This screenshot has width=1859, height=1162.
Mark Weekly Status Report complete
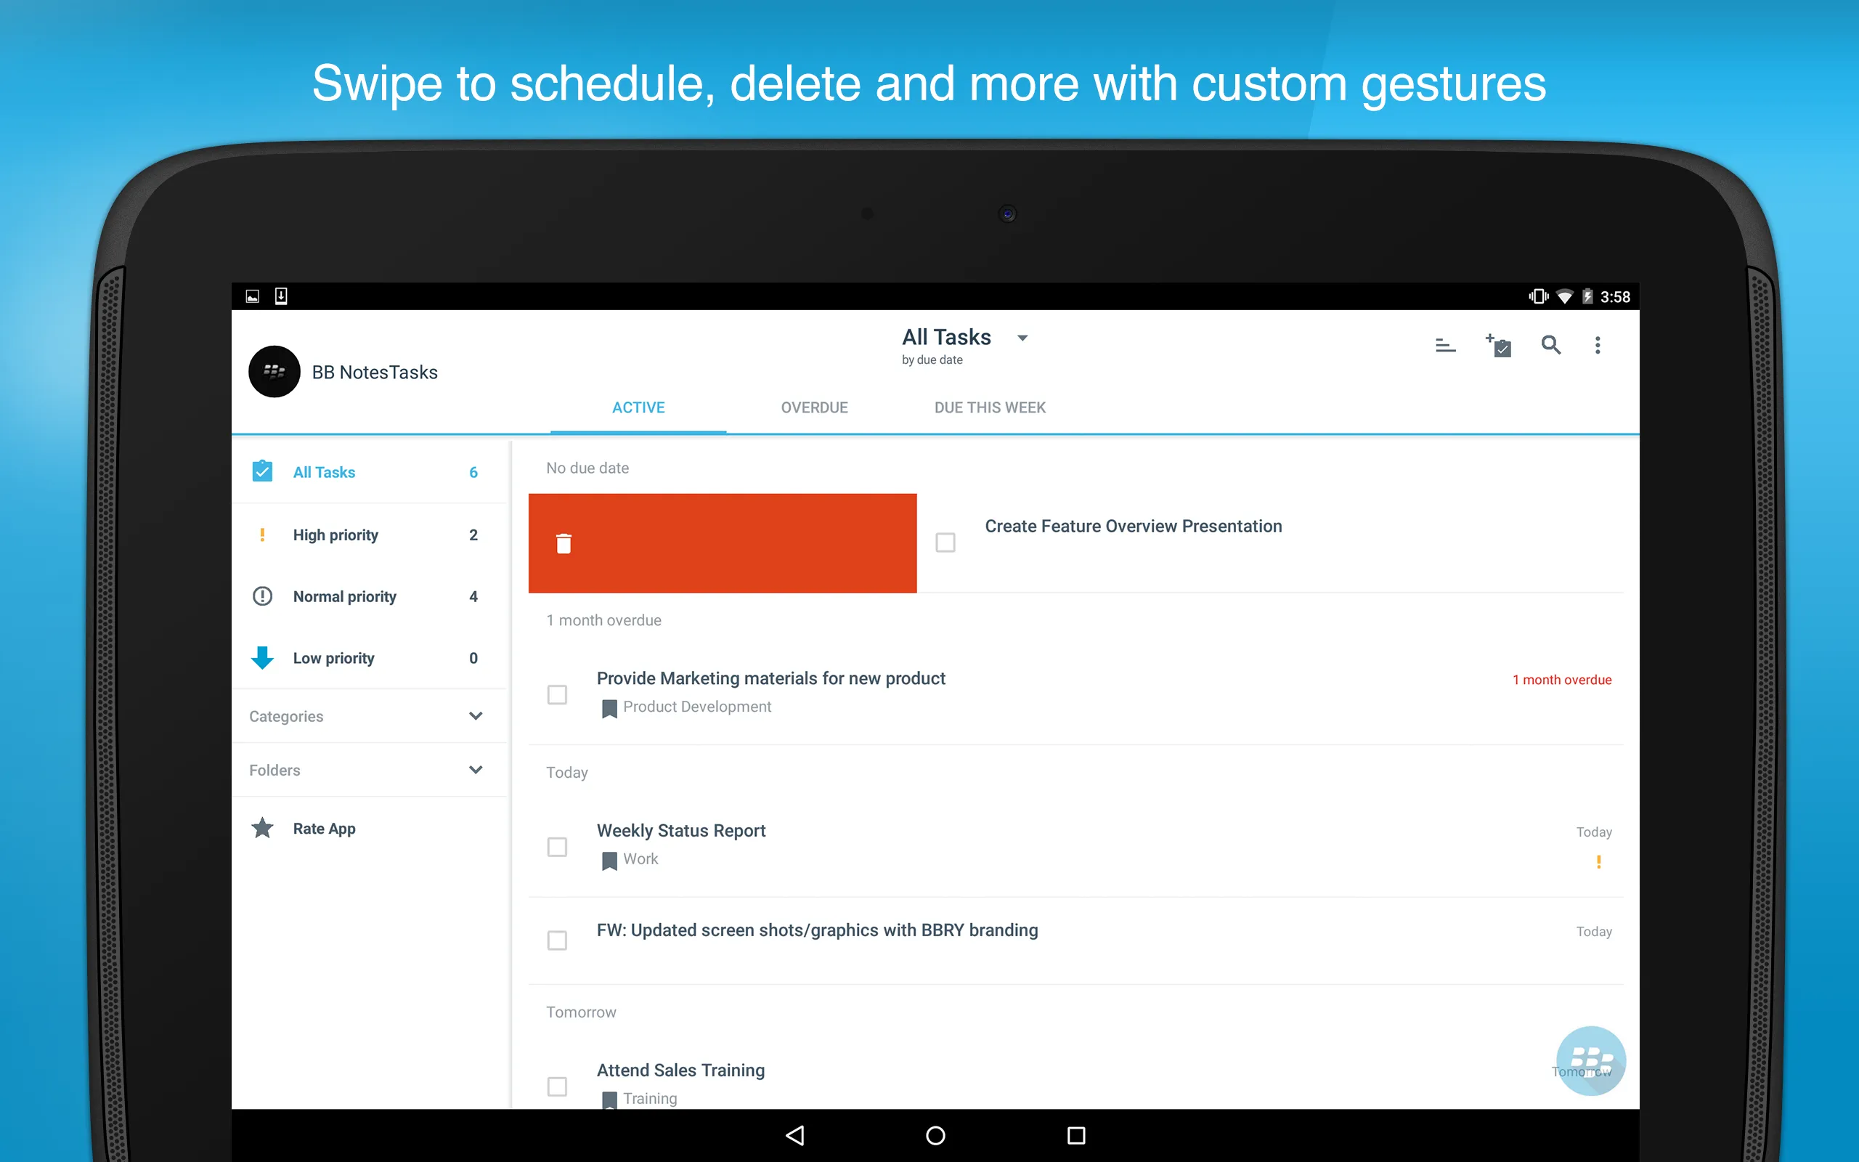pyautogui.click(x=558, y=846)
